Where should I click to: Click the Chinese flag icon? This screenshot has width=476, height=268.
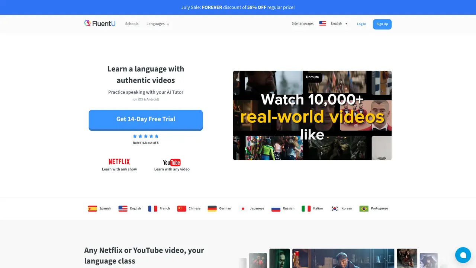pos(182,208)
